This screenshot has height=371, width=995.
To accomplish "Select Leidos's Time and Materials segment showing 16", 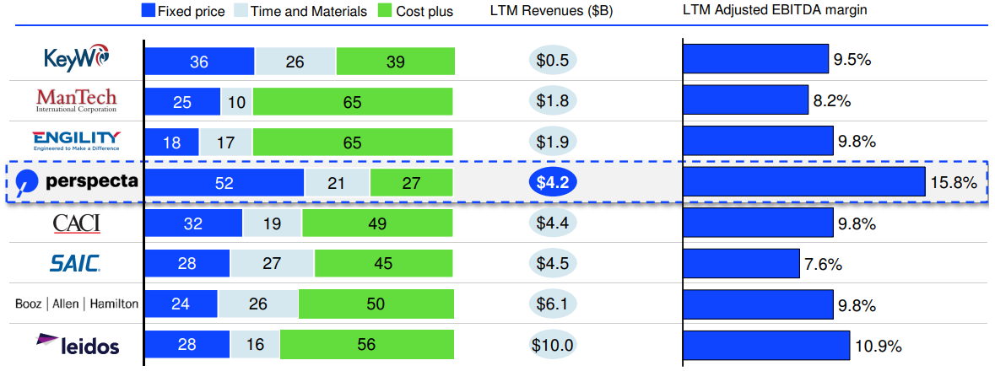I will point(255,344).
